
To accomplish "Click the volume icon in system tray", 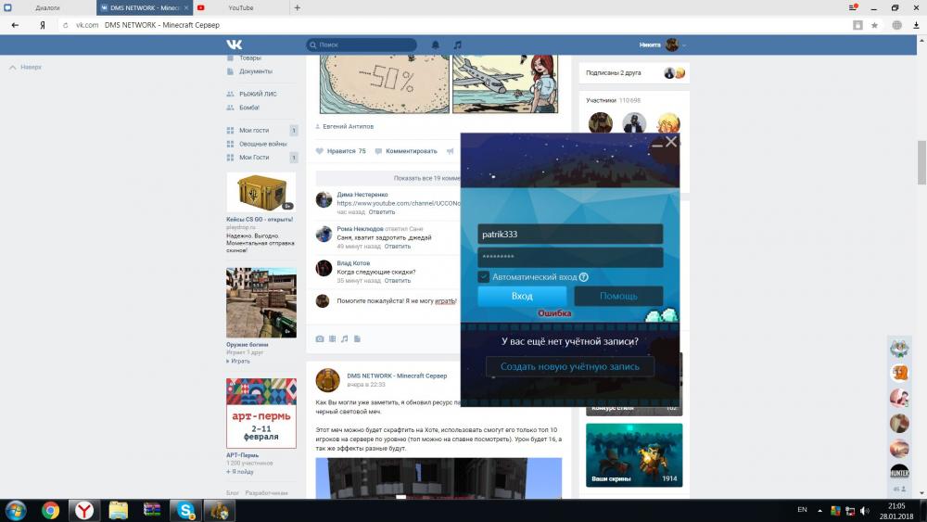I will click(x=865, y=510).
